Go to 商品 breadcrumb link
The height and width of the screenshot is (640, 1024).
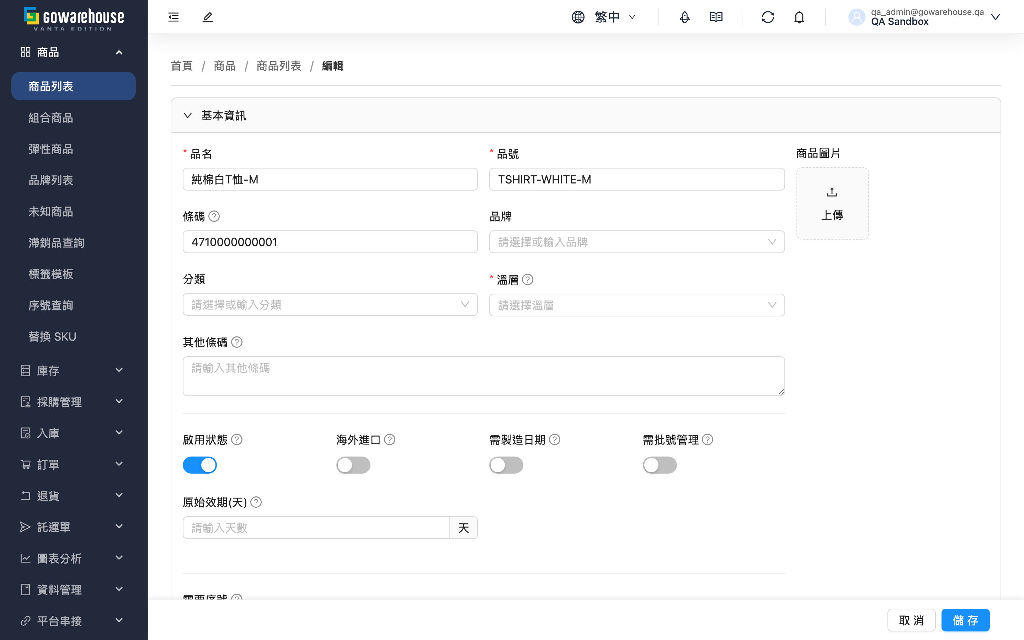click(x=224, y=66)
